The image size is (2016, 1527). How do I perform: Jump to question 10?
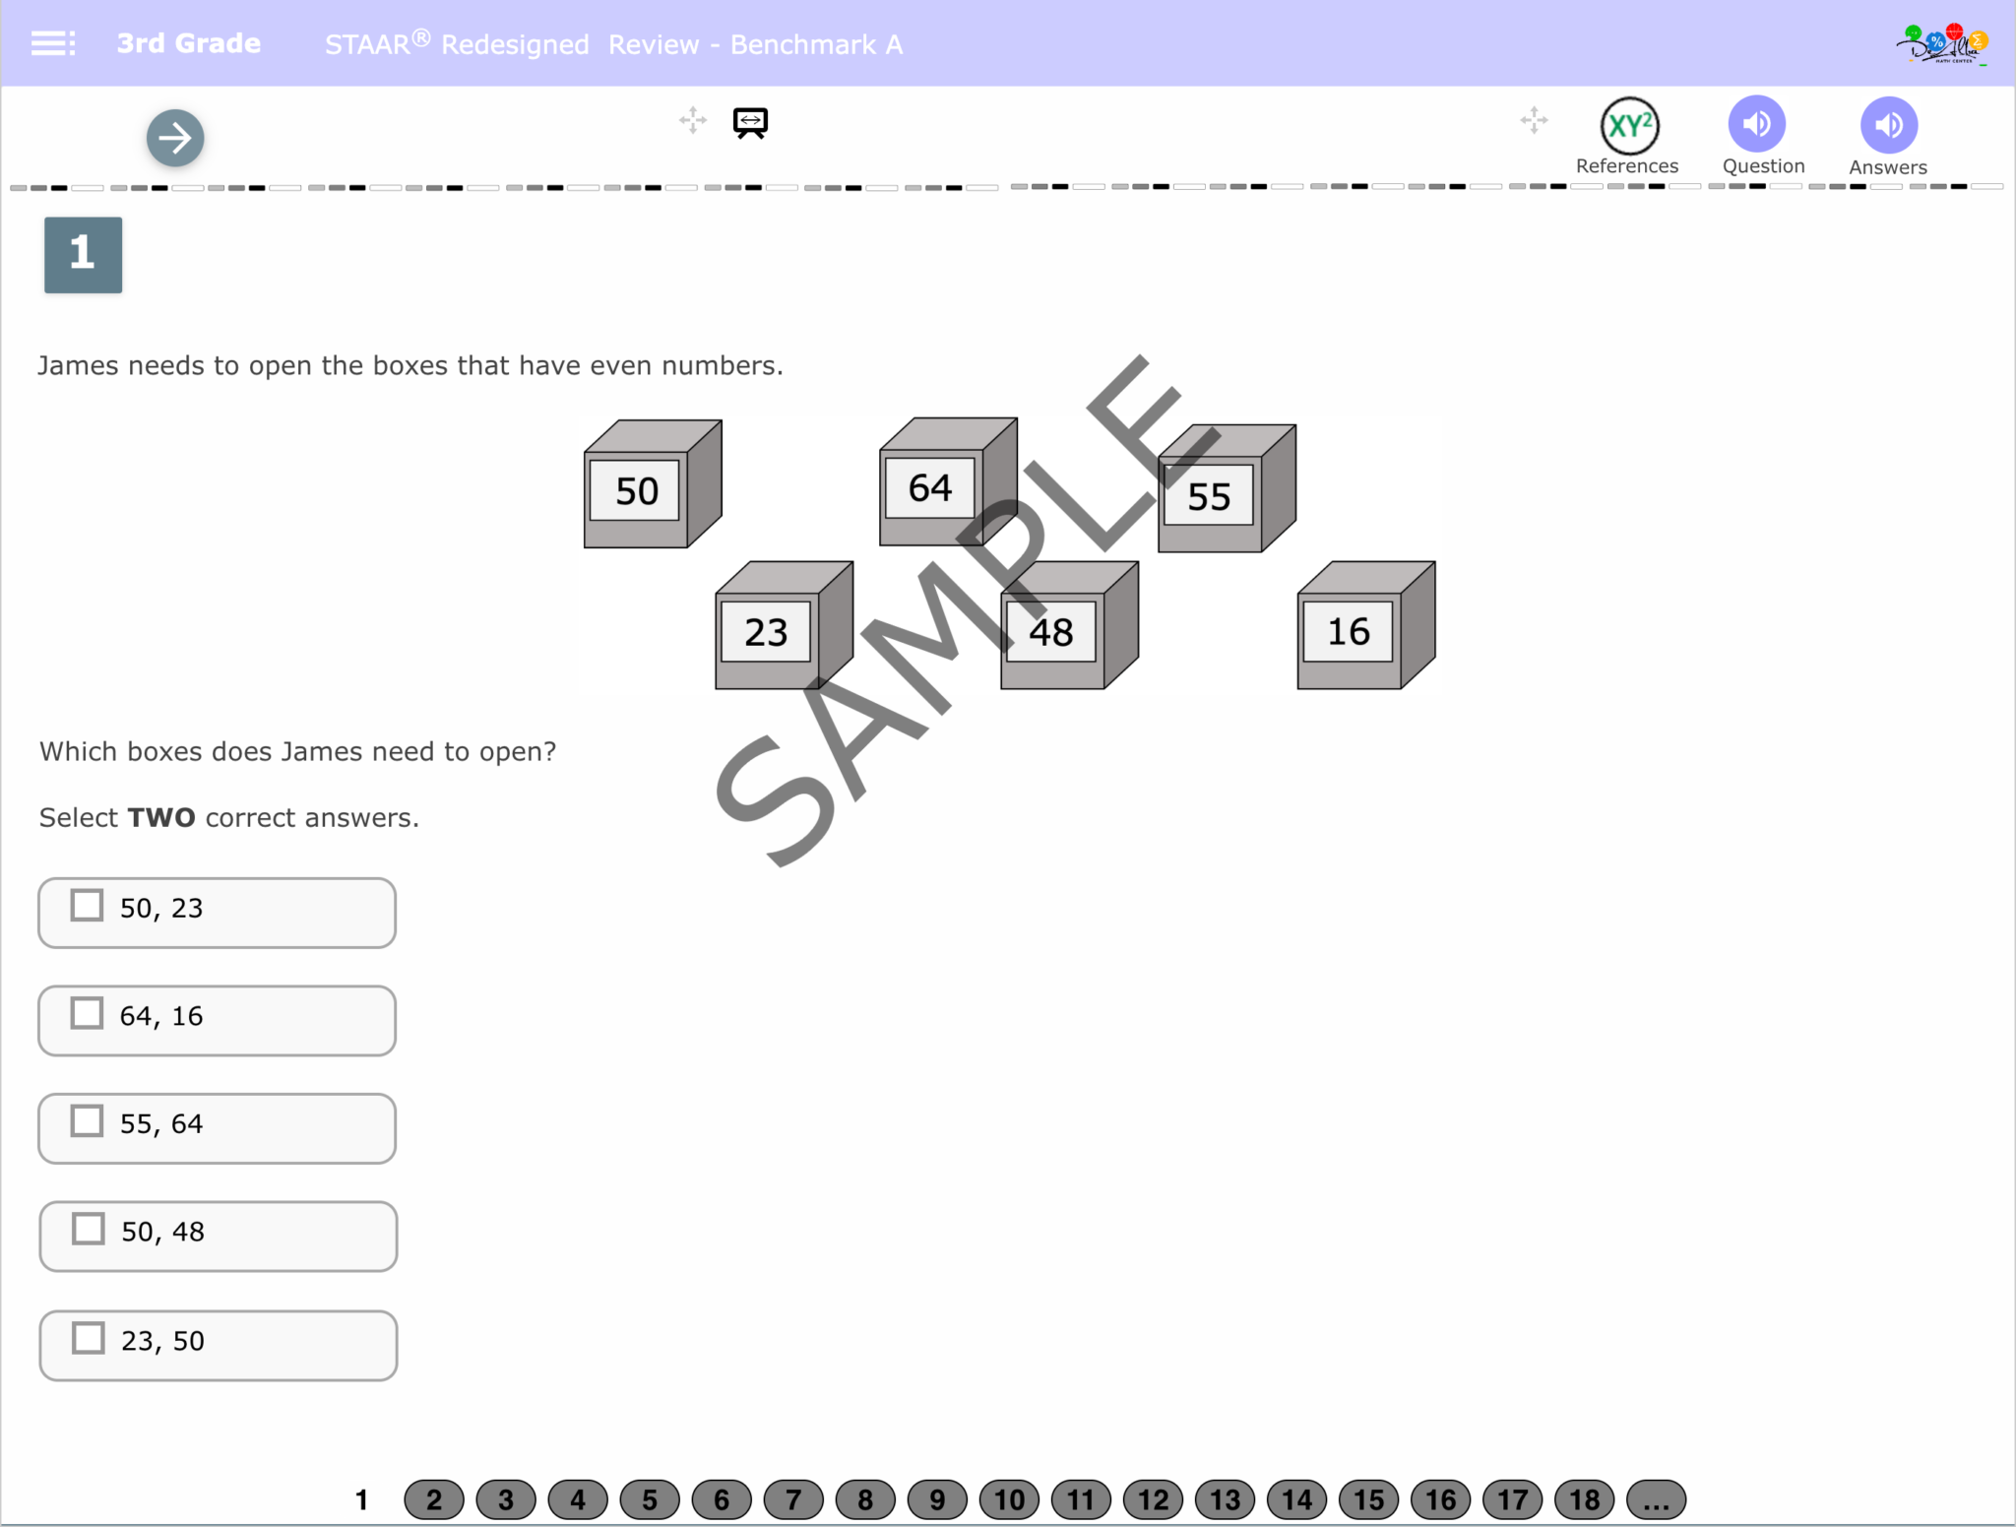[x=1009, y=1499]
